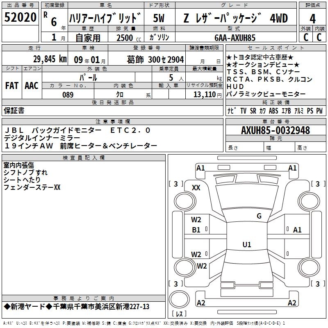Select the color number 089 cell
Screen dimensions: 328x328
pos(68,95)
